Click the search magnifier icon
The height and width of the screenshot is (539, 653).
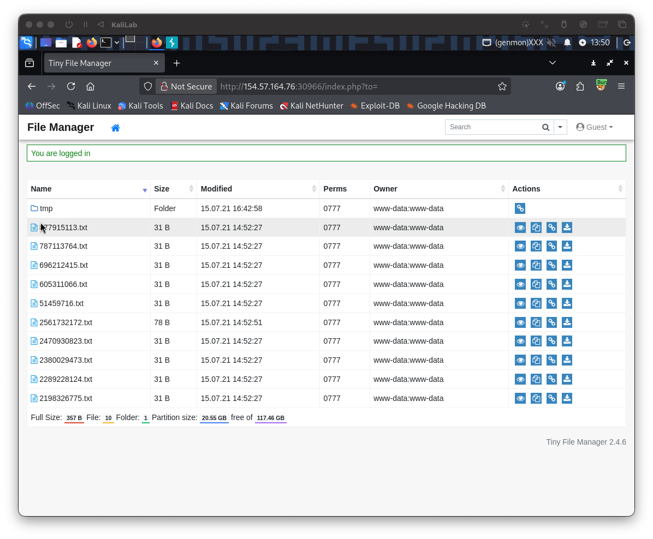(x=545, y=127)
